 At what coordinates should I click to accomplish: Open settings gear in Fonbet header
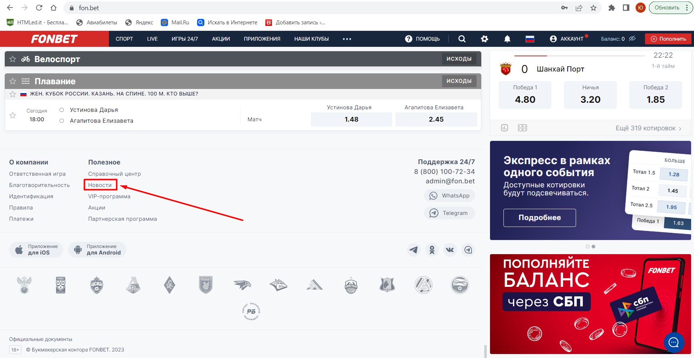485,39
